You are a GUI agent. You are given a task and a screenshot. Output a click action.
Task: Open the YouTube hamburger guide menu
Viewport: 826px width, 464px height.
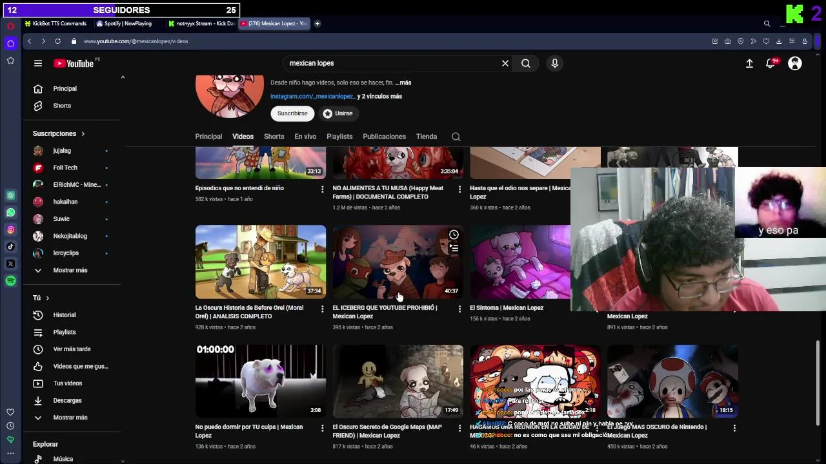[x=38, y=63]
